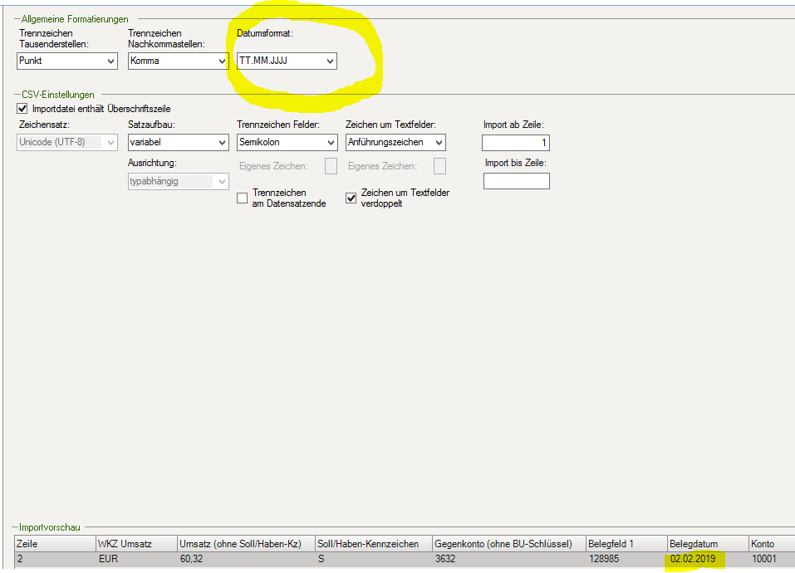
Task: Open the Trennzeichen Tausenderstellen dropdown set to Punkt
Action: coord(67,61)
